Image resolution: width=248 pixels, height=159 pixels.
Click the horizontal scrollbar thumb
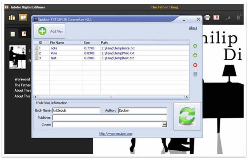tap(111, 97)
